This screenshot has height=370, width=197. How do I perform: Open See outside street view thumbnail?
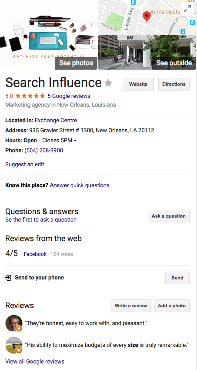pos(147,52)
